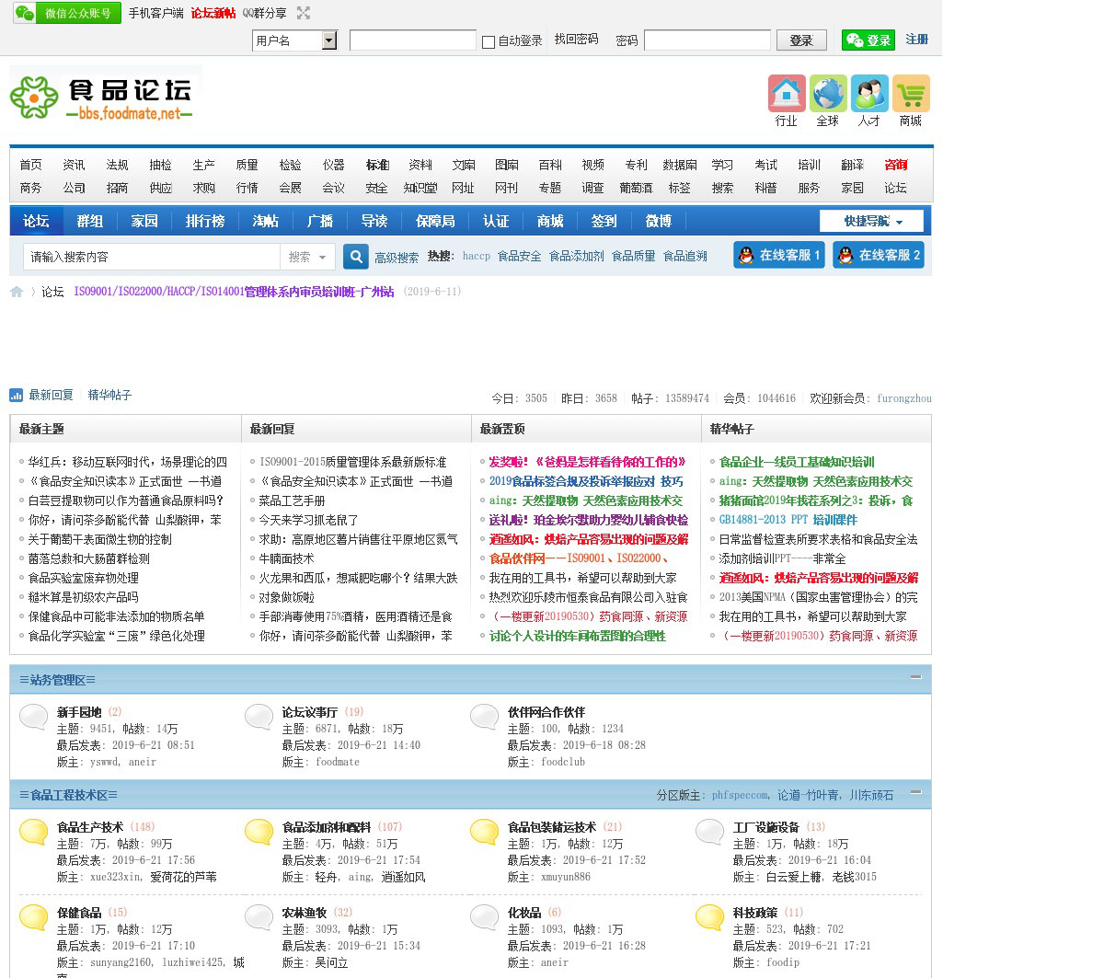Collapse the 站务管理区 section
1104x978 pixels.
(915, 677)
